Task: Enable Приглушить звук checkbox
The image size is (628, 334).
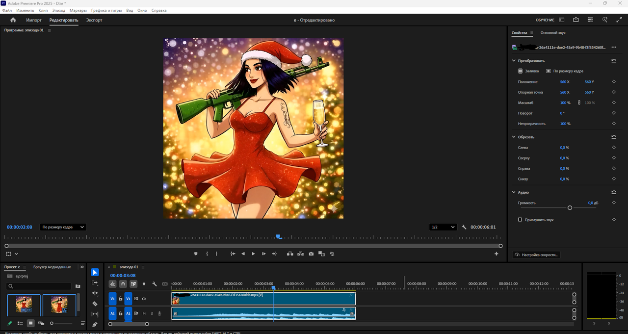Action: (520, 220)
